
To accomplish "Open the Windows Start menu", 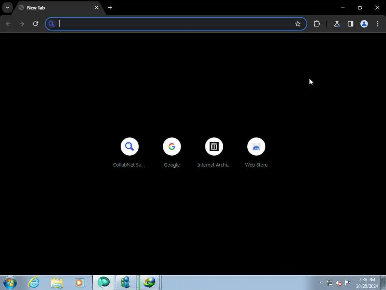I will (x=10, y=282).
